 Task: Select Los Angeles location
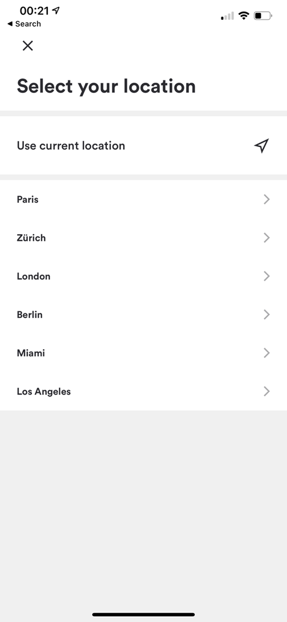143,391
